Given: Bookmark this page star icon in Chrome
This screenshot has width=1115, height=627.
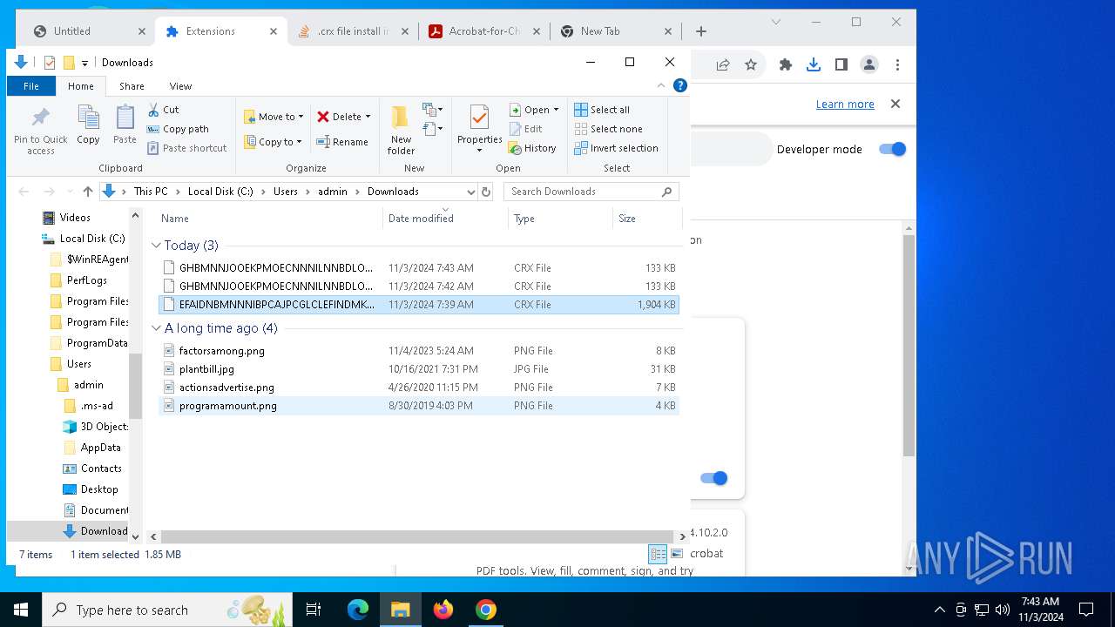Looking at the screenshot, I should tap(750, 64).
